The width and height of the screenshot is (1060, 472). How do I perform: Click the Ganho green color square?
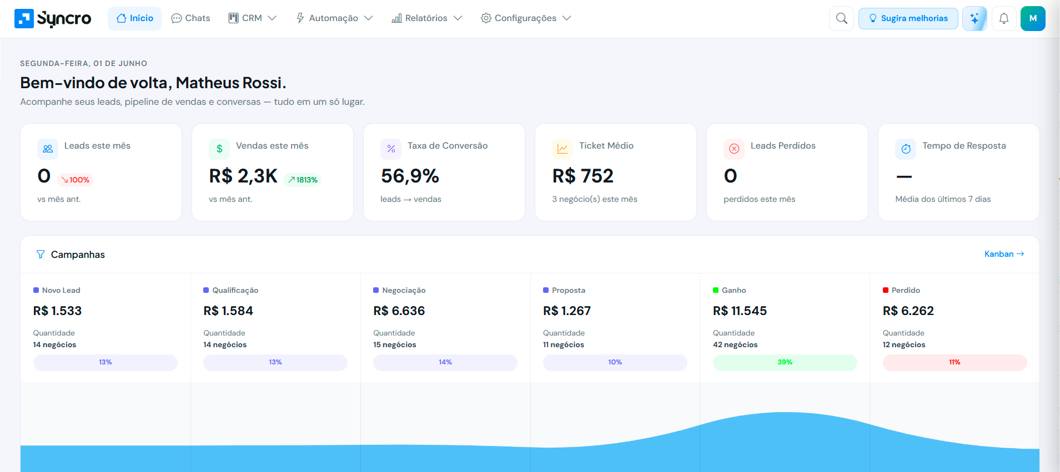716,290
